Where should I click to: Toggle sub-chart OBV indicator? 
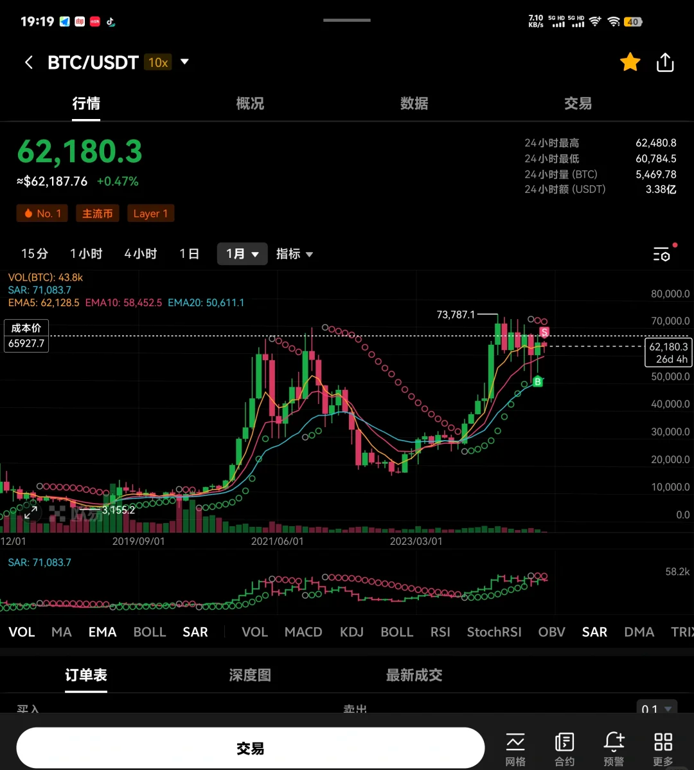click(x=552, y=632)
